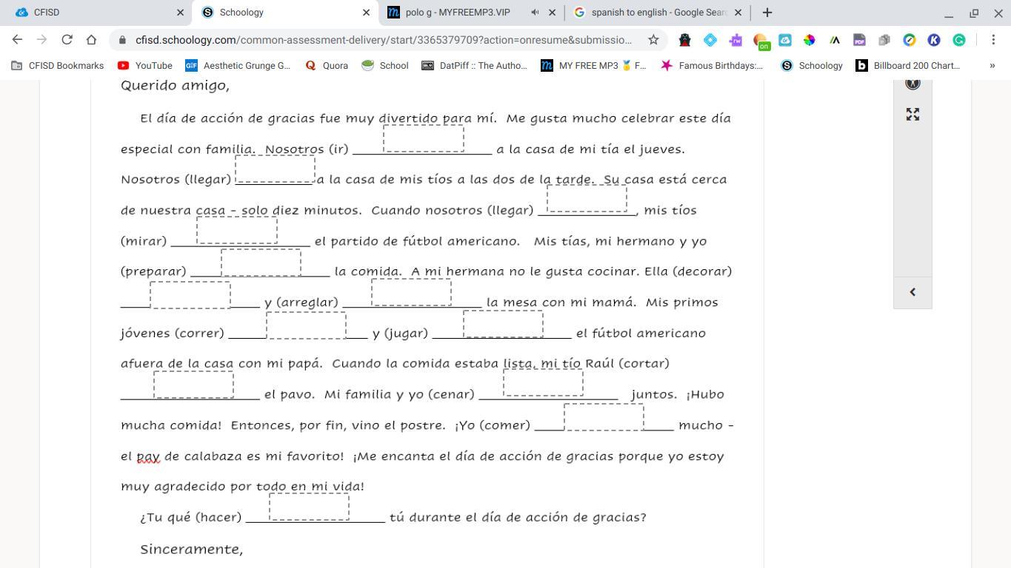
Task: Select the answer box after '(cenar)'
Action: coord(543,382)
